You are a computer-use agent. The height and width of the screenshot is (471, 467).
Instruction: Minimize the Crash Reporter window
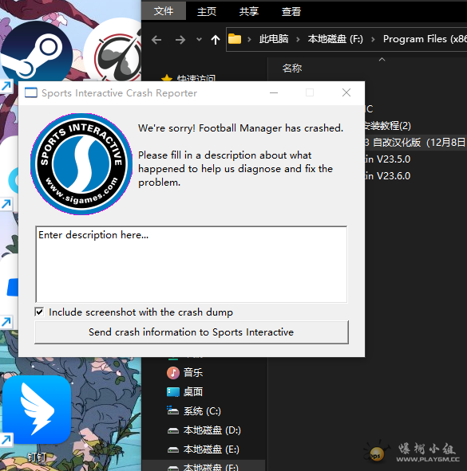click(x=274, y=92)
